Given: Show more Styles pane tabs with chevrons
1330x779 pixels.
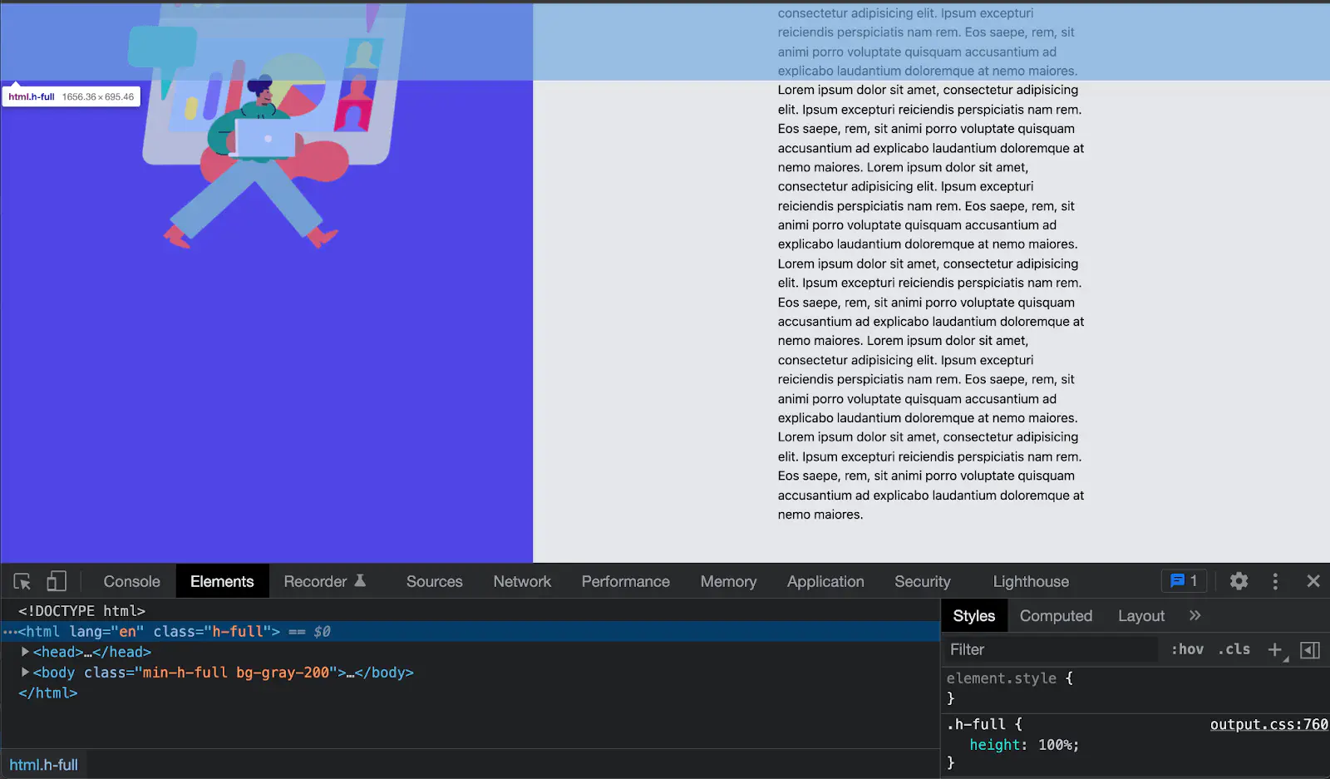Looking at the screenshot, I should [x=1195, y=615].
